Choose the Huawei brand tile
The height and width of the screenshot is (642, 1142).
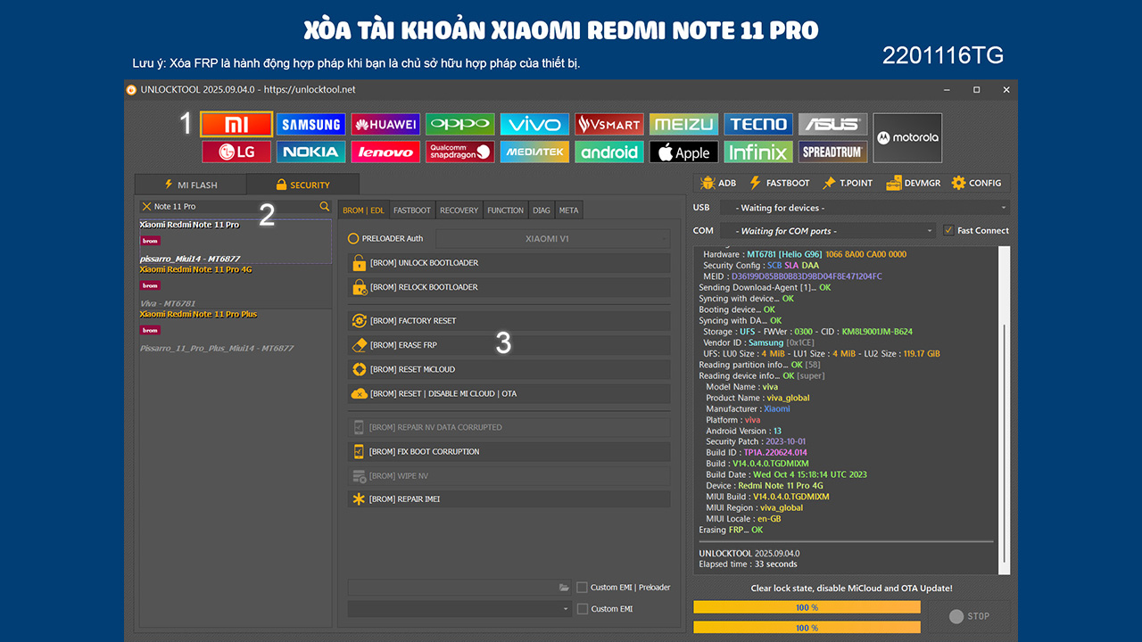point(385,124)
